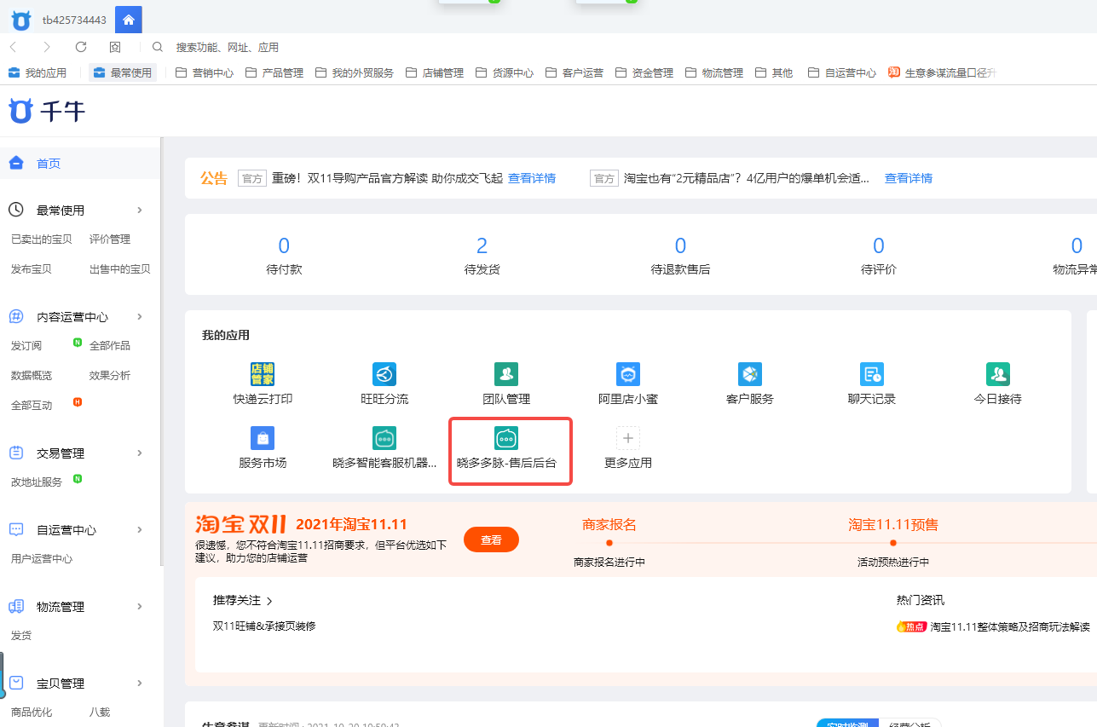Open the 物流管理 bookmark folder
1097x727 pixels.
pos(714,72)
